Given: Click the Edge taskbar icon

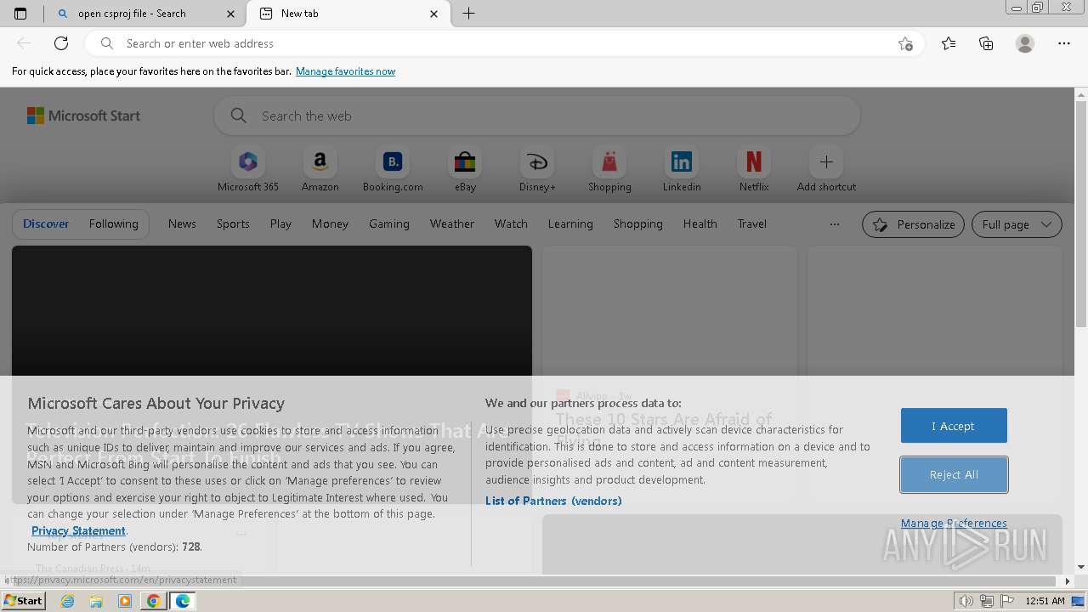Looking at the screenshot, I should pyautogui.click(x=183, y=601).
